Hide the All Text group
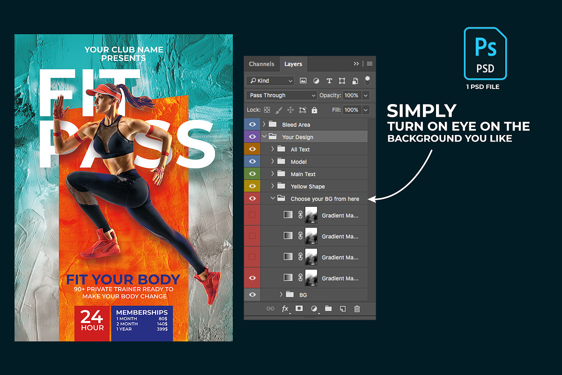This screenshot has width=562, height=375. point(252,149)
